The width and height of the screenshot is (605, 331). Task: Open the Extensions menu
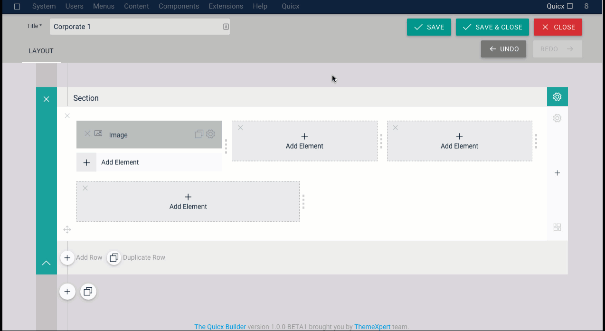click(226, 6)
